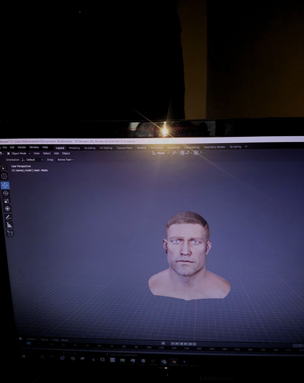
Task: Switch to the UV Editing workspace tab
Action: [106, 148]
